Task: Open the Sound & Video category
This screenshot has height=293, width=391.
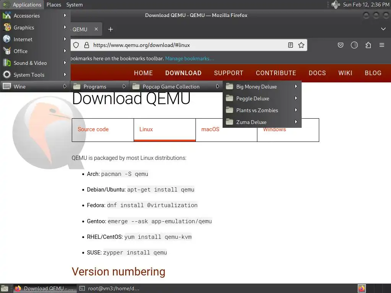Action: [35, 63]
